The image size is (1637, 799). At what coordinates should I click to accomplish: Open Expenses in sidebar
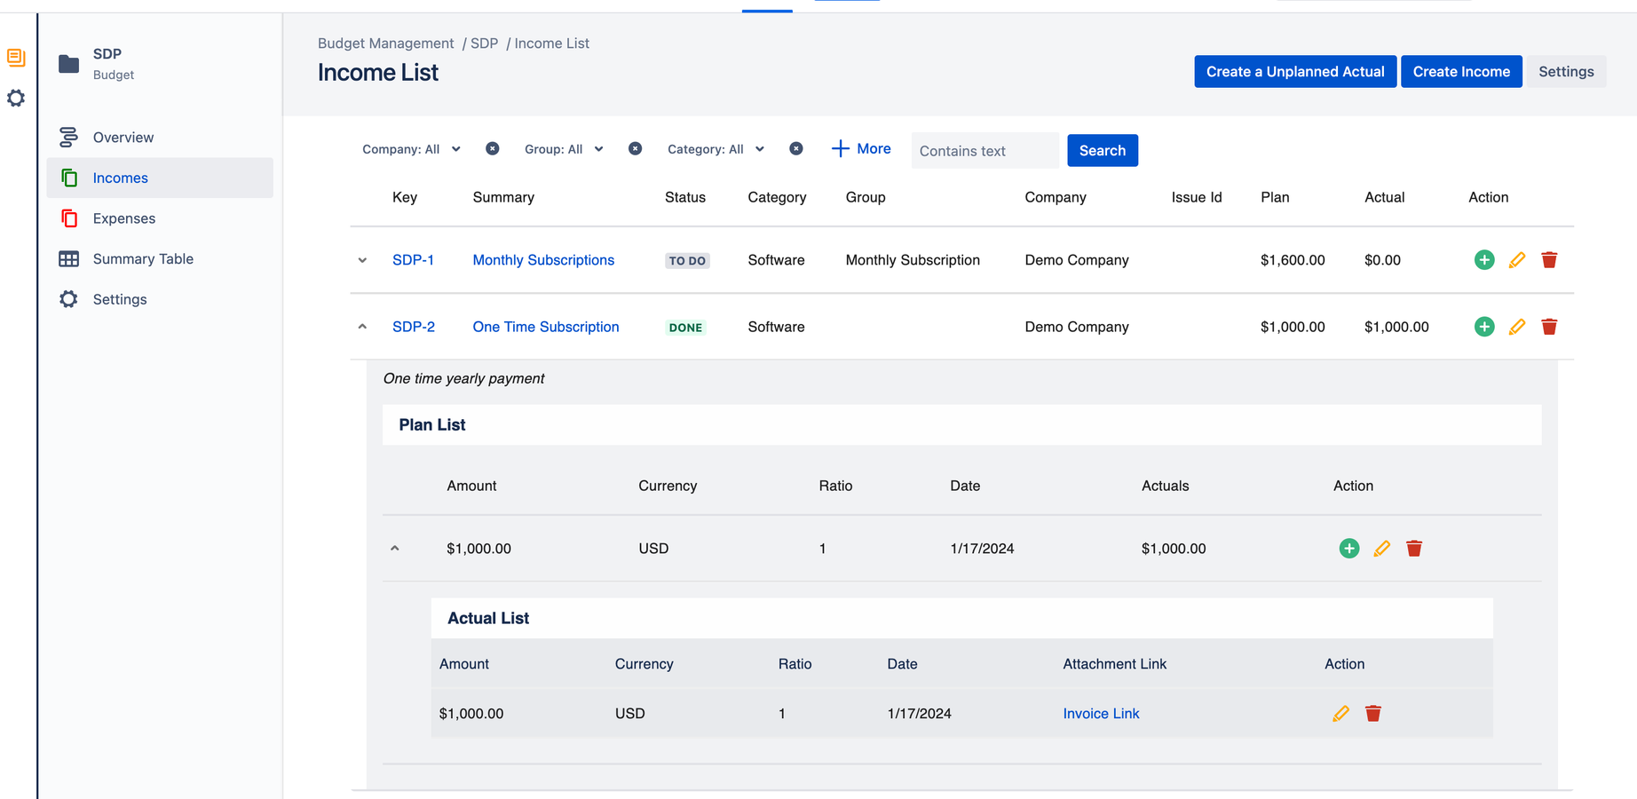coord(160,218)
